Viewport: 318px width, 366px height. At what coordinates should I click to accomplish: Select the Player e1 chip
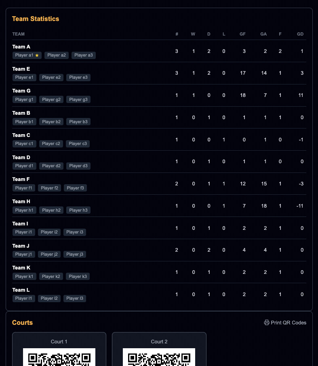[24, 78]
